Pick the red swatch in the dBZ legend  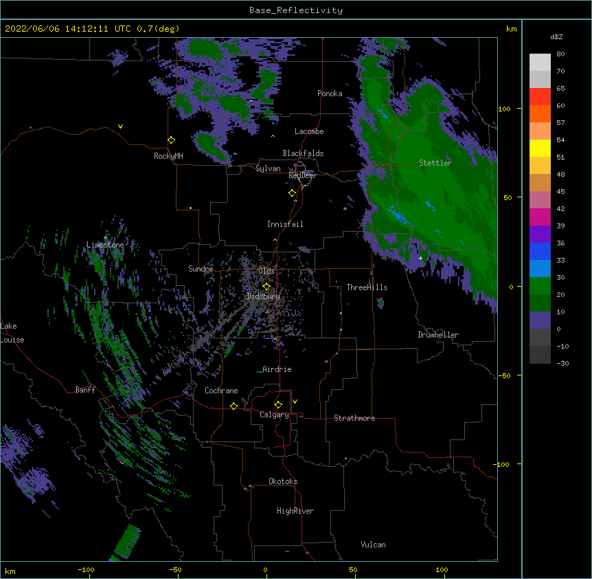[540, 97]
